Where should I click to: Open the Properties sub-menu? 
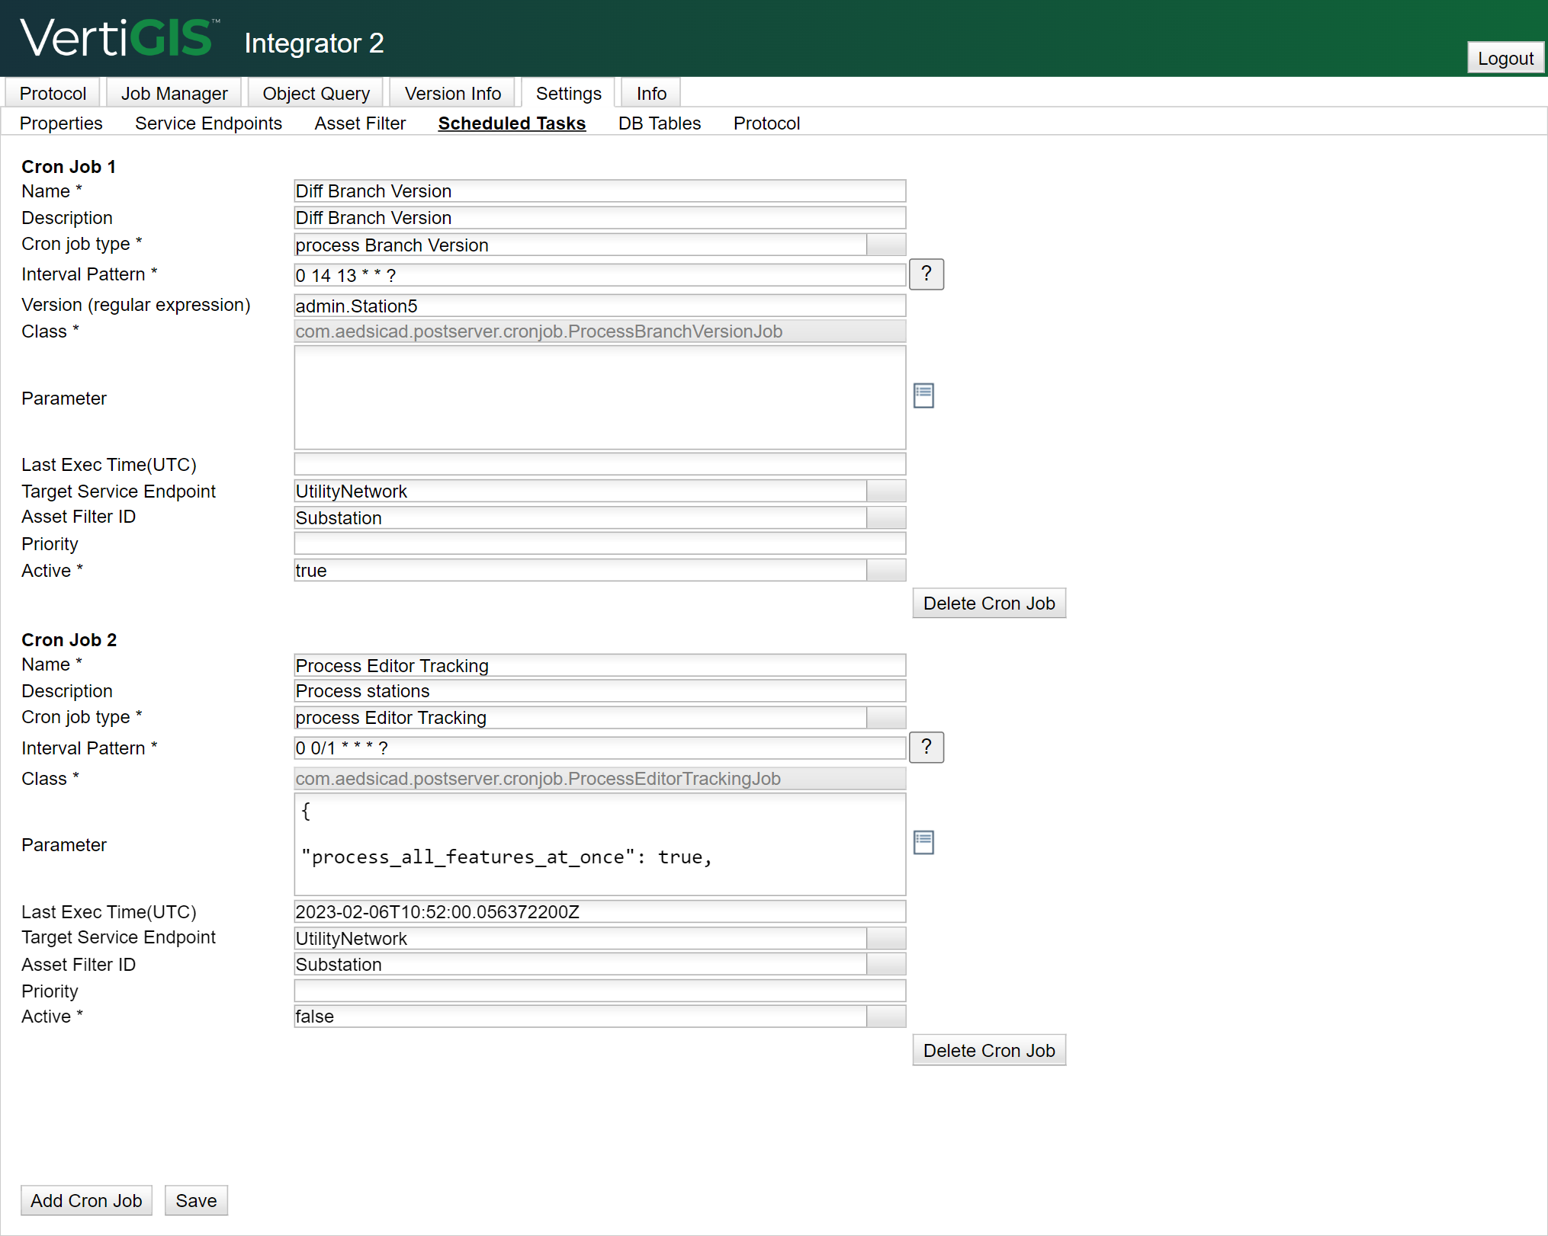tap(61, 123)
